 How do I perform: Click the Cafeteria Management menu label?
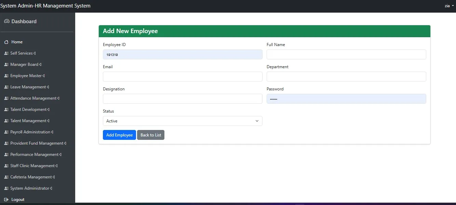click(x=31, y=177)
